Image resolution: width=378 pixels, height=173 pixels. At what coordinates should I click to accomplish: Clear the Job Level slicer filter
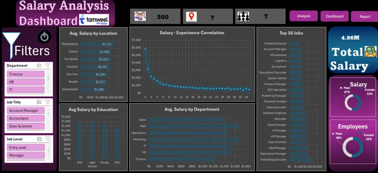(48, 139)
